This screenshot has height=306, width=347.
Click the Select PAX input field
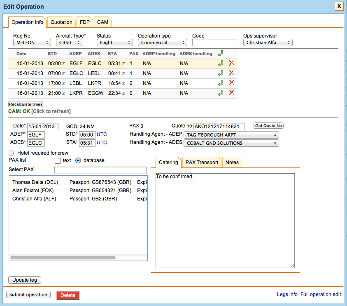coord(100,170)
